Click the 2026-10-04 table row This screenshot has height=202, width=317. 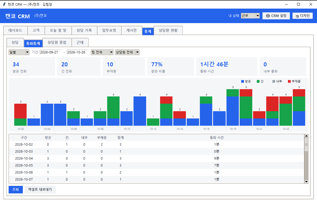[156, 158]
